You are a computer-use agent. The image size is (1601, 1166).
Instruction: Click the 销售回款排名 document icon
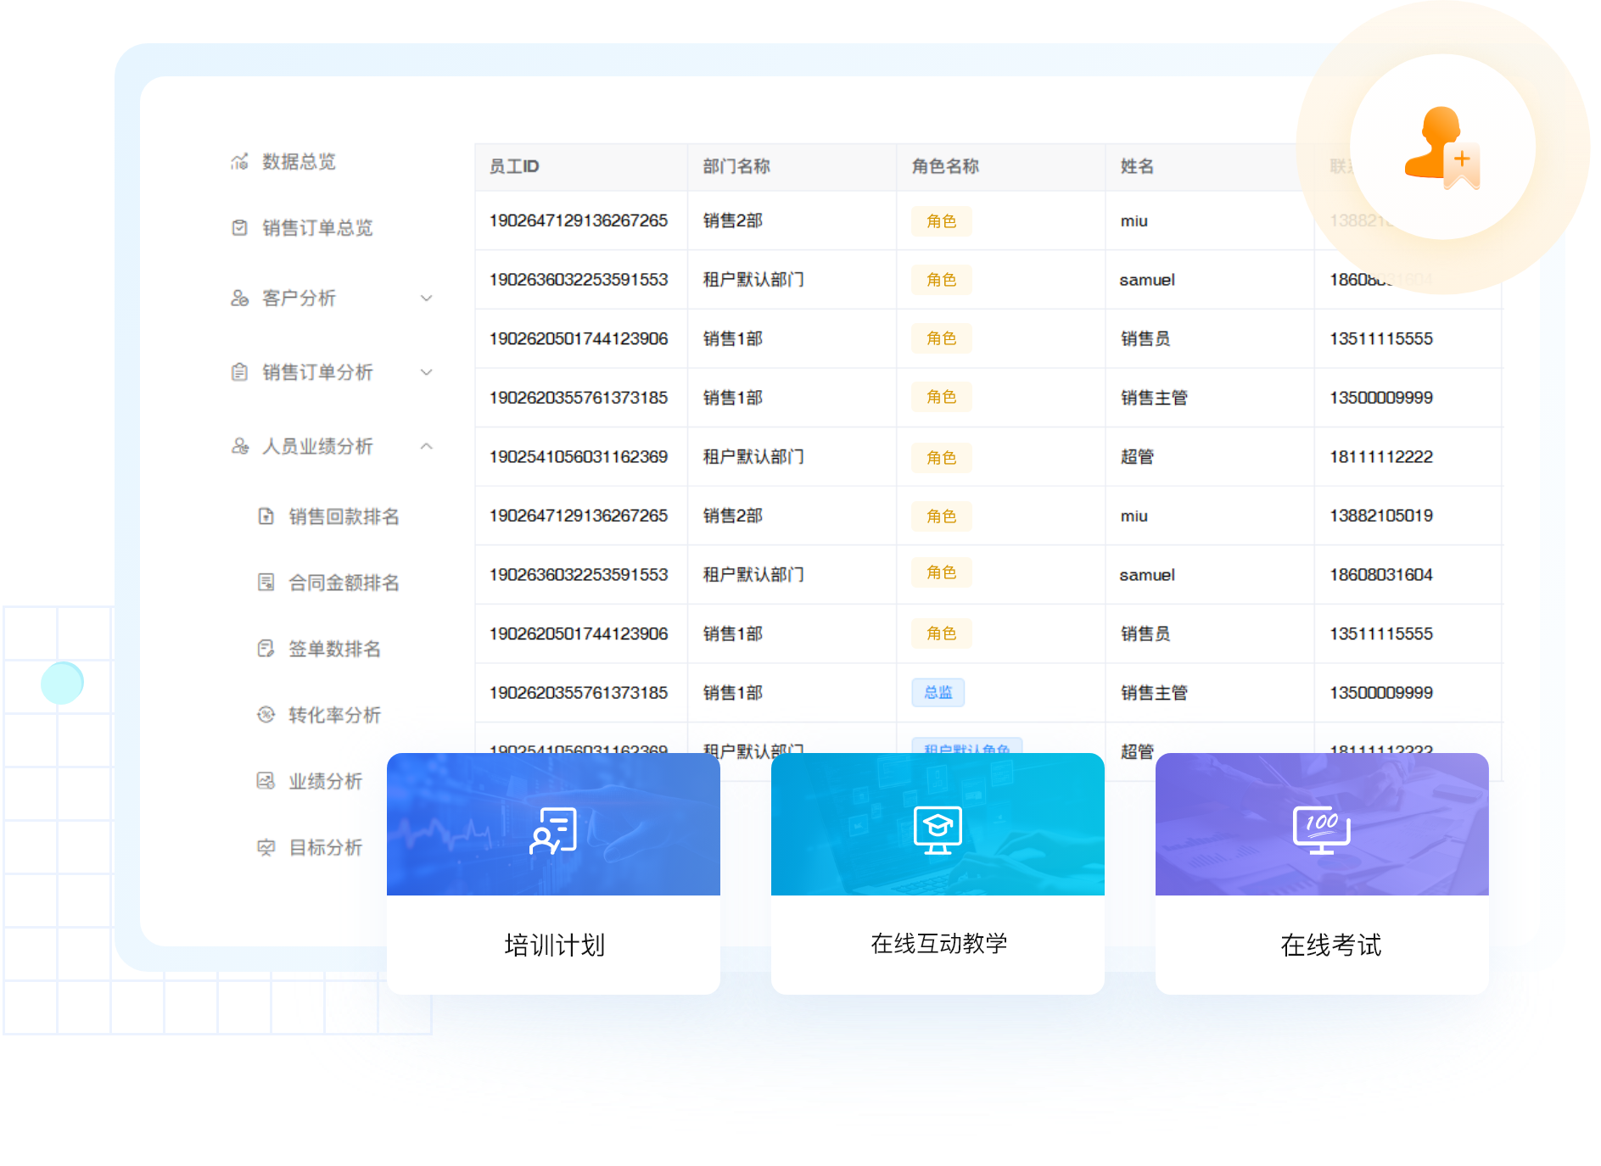pos(266,516)
